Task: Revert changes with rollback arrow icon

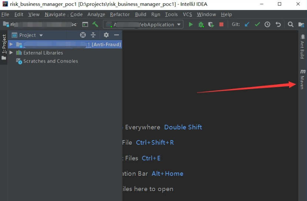Action: coord(278,24)
